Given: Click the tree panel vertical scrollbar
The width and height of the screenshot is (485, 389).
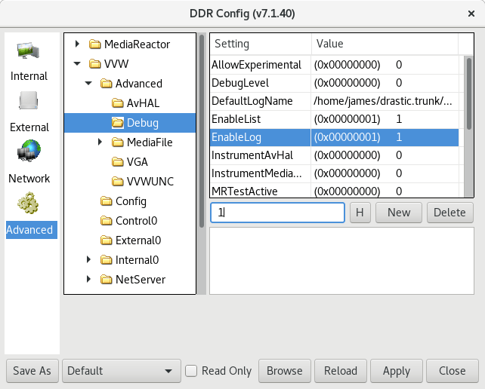Looking at the screenshot, I should [x=202, y=131].
